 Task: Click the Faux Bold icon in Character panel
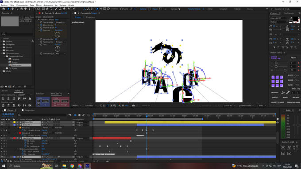[274, 48]
